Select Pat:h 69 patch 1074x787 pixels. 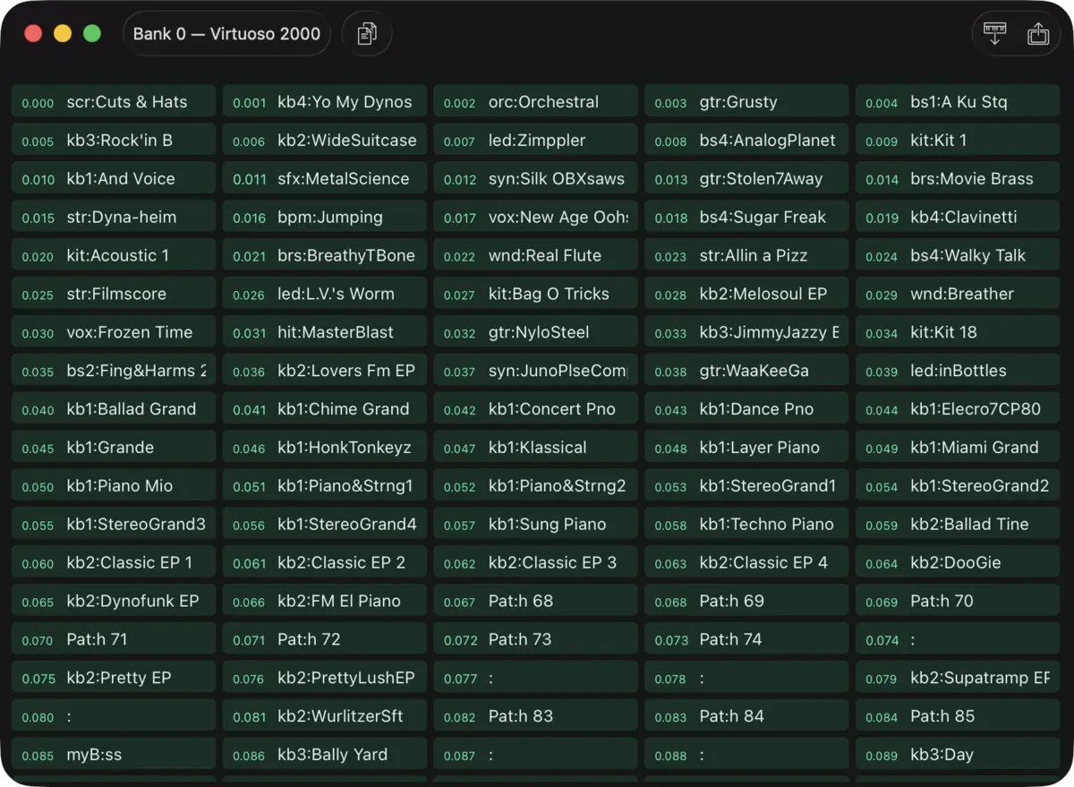point(746,602)
